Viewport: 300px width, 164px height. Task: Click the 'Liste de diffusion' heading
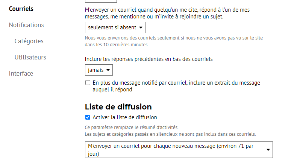point(118,107)
